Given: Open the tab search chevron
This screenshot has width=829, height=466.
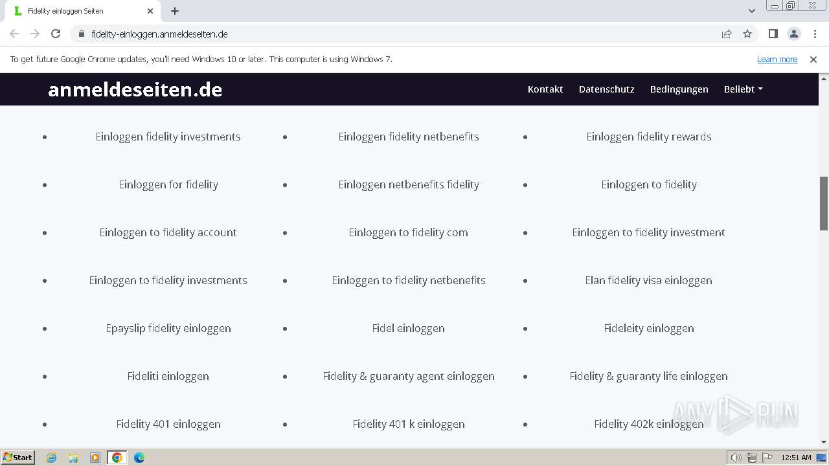Looking at the screenshot, I should (x=752, y=11).
